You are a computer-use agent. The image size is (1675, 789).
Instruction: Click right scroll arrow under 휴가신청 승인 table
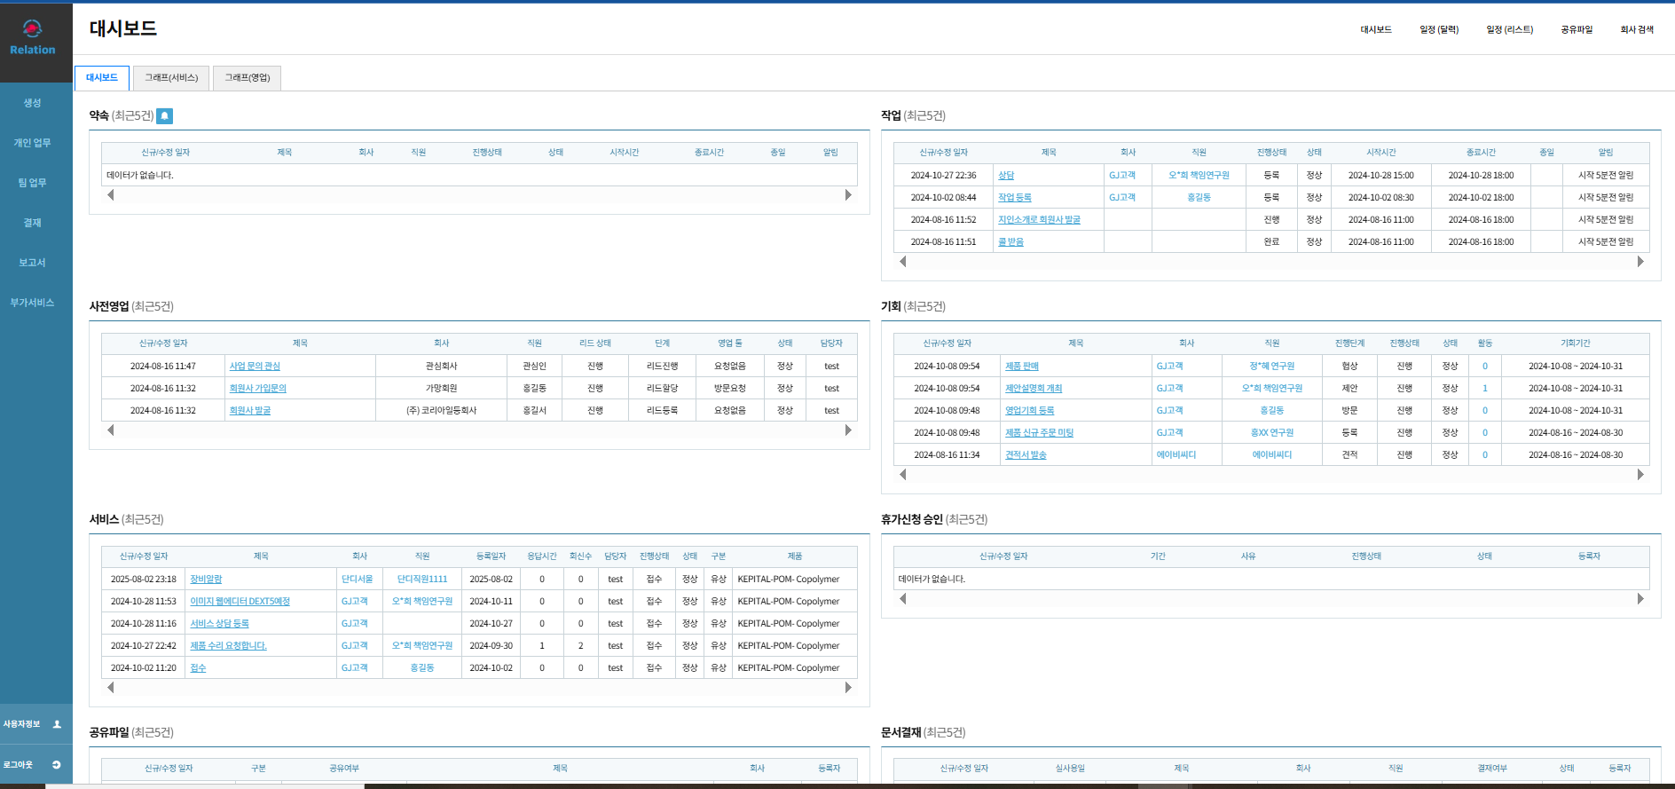tap(1640, 599)
